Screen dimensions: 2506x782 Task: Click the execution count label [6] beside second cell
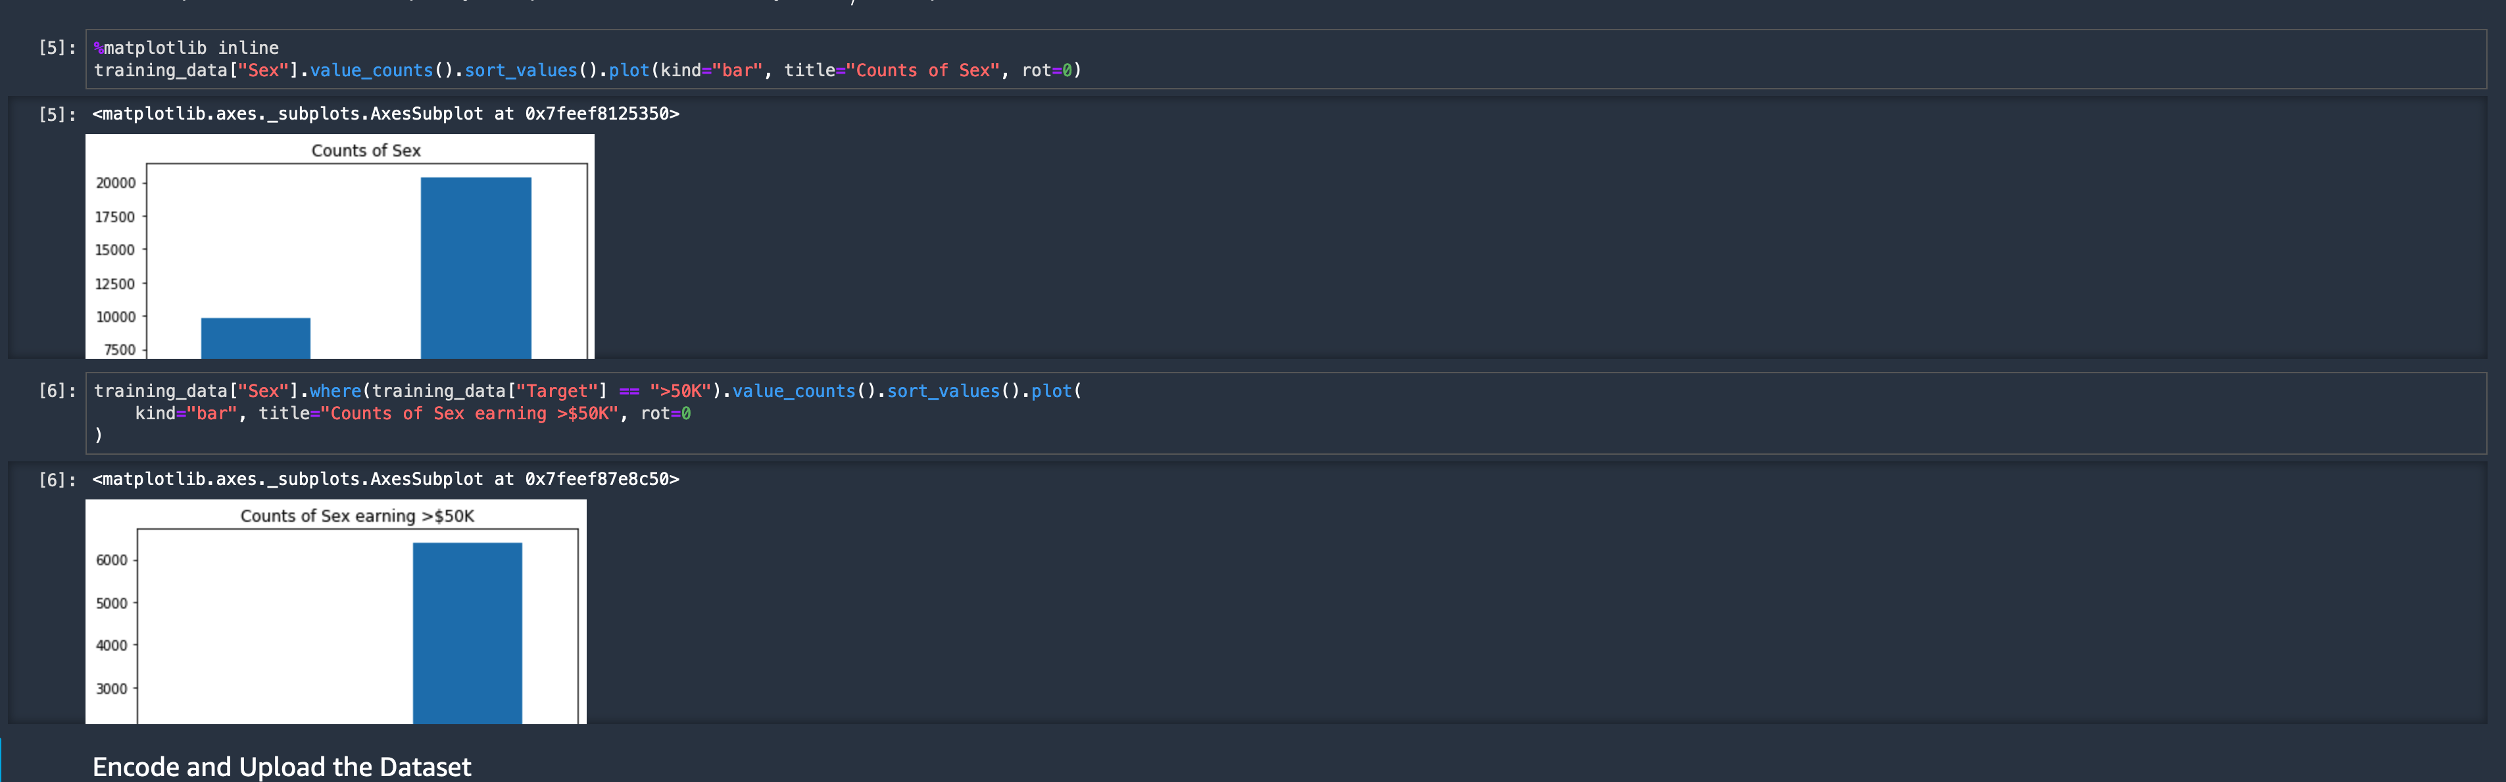coord(53,390)
